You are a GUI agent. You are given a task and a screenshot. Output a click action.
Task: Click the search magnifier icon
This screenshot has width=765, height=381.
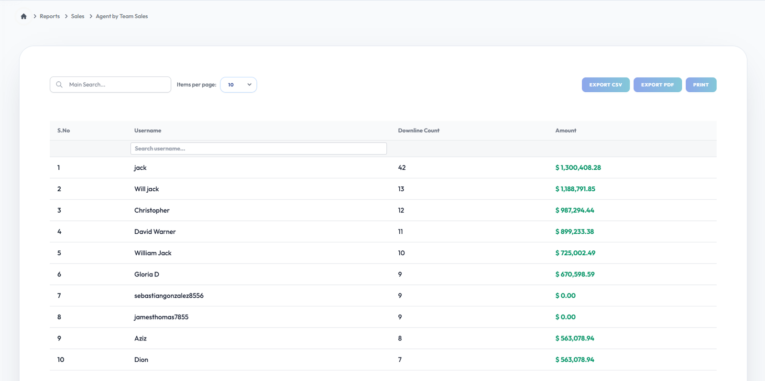point(59,85)
